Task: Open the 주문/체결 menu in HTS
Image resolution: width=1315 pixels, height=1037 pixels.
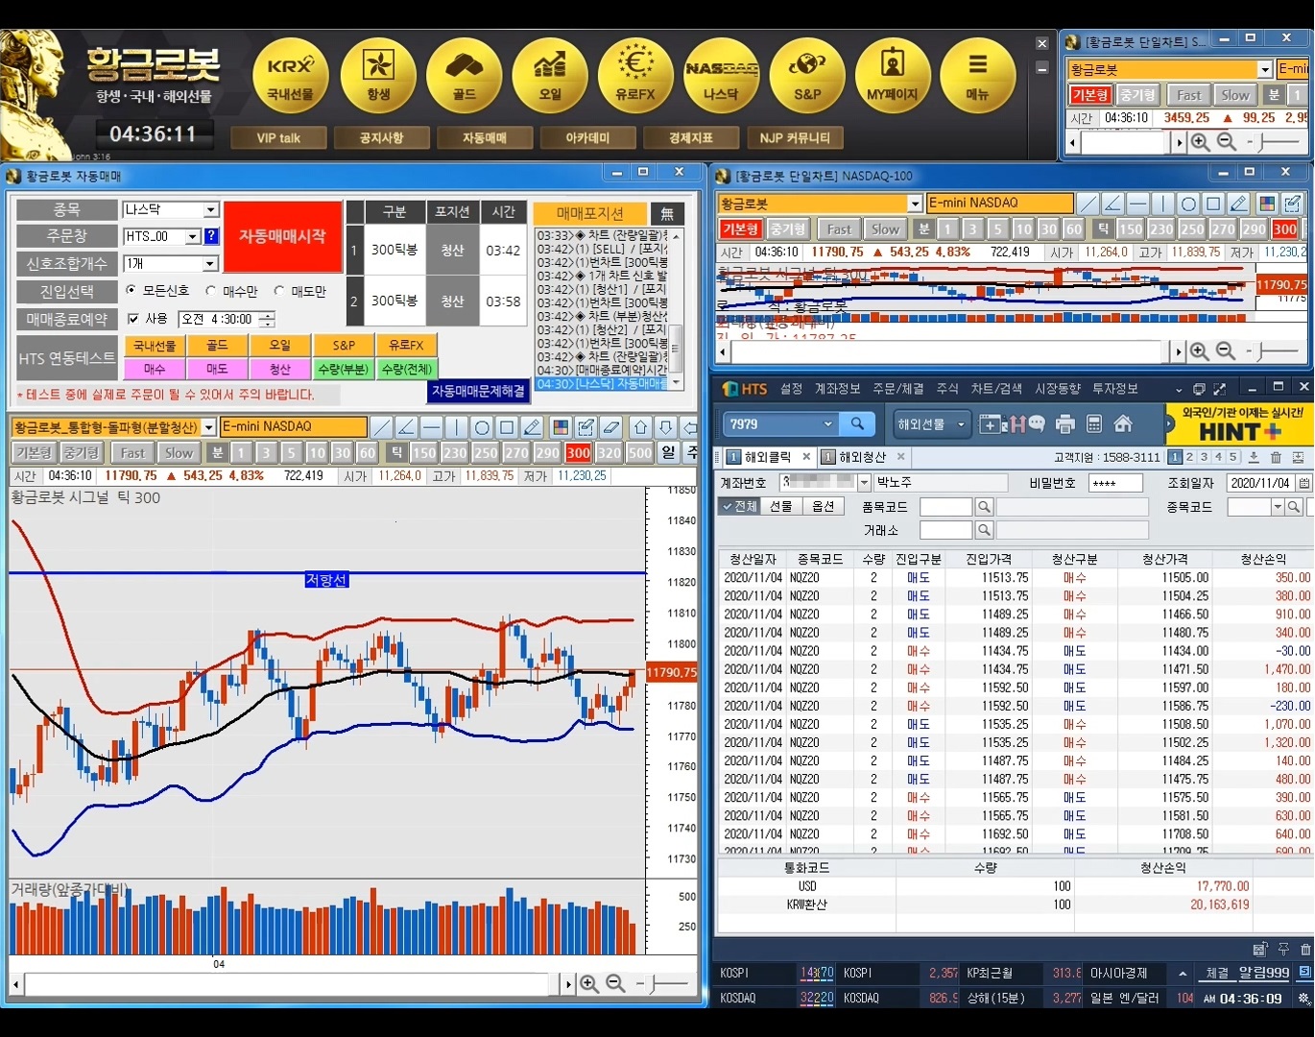Action: click(897, 389)
